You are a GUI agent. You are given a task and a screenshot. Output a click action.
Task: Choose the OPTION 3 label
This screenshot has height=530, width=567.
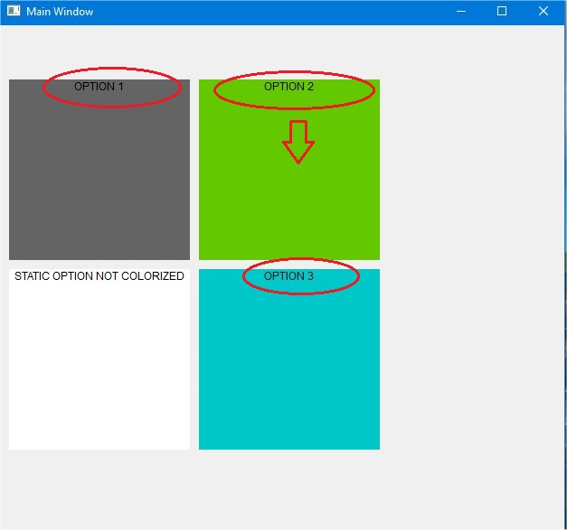(288, 276)
